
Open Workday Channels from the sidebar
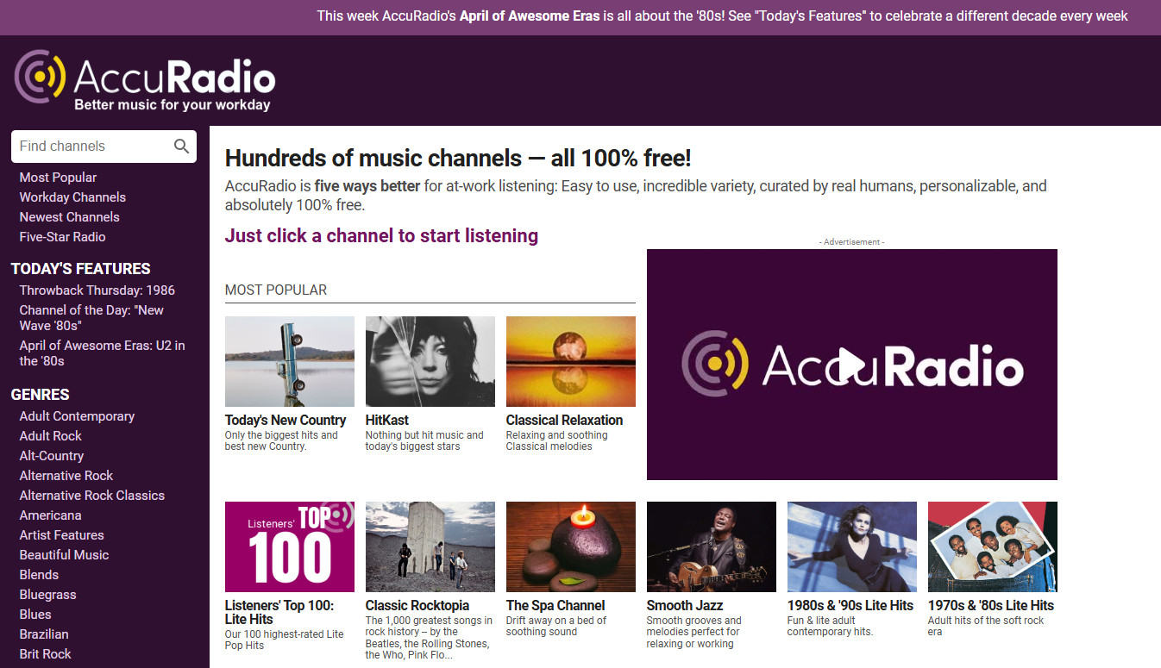(72, 197)
